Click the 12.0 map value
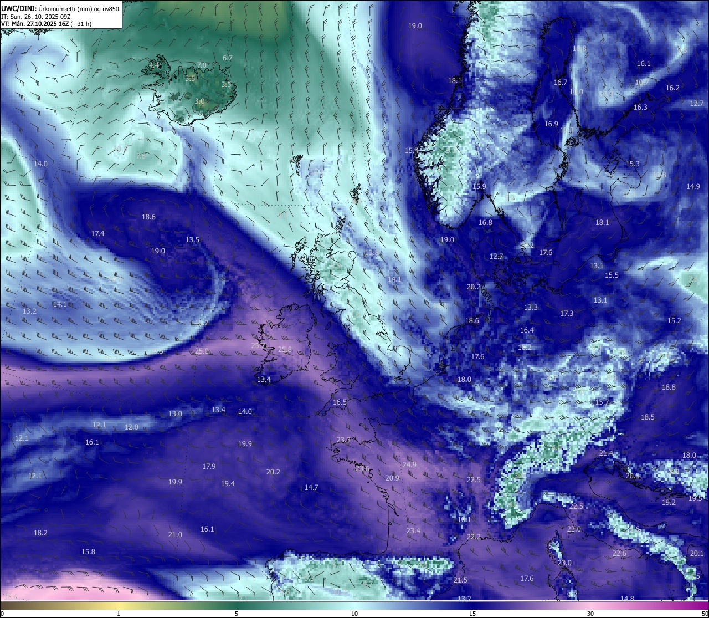The width and height of the screenshot is (709, 618). point(131,427)
